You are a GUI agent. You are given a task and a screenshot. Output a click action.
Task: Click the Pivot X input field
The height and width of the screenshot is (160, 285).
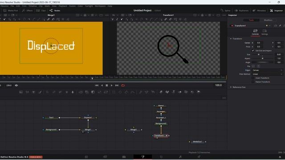point(258,47)
